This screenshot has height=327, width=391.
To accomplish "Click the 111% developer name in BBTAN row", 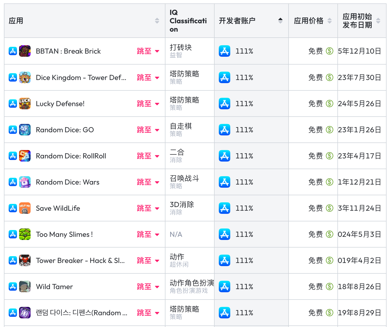I will tap(244, 51).
